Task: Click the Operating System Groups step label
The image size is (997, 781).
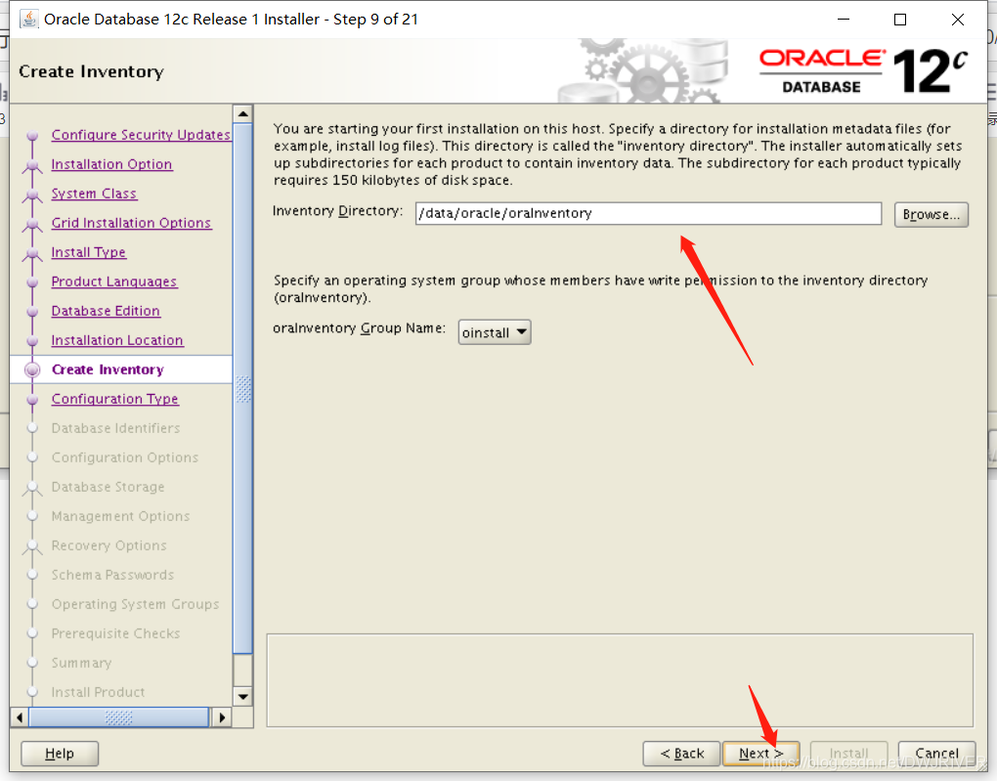Action: click(136, 603)
